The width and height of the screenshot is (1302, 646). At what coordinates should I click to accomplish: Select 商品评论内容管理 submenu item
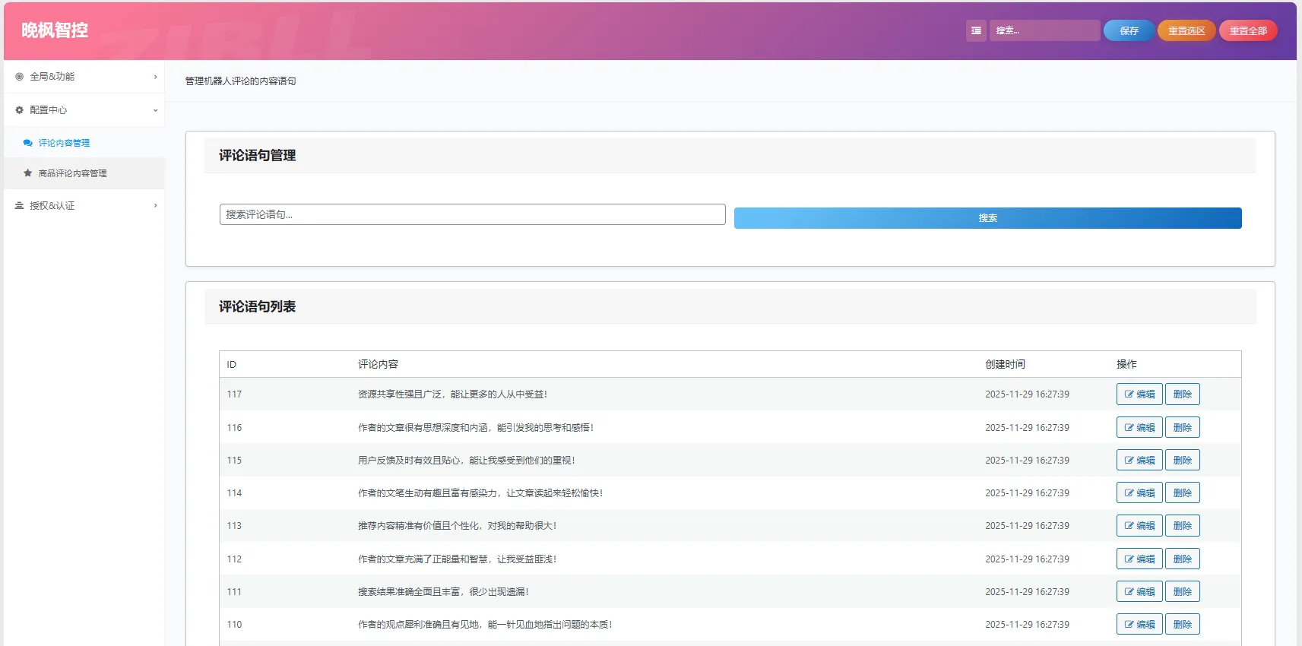point(84,173)
